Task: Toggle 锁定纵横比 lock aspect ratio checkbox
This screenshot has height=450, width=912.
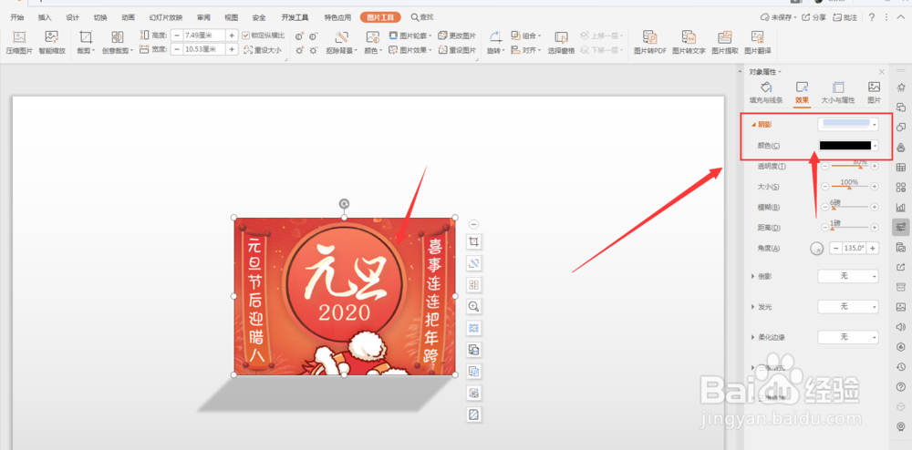Action: [246, 36]
